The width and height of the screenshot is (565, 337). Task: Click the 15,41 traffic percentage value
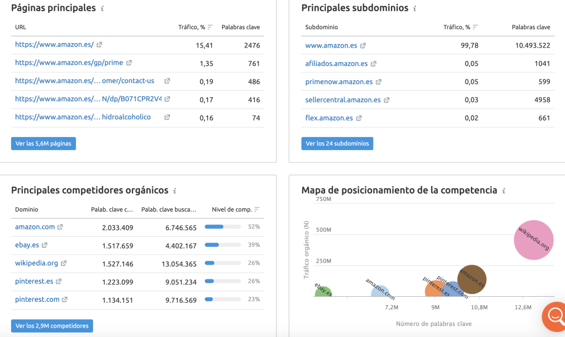[204, 46]
